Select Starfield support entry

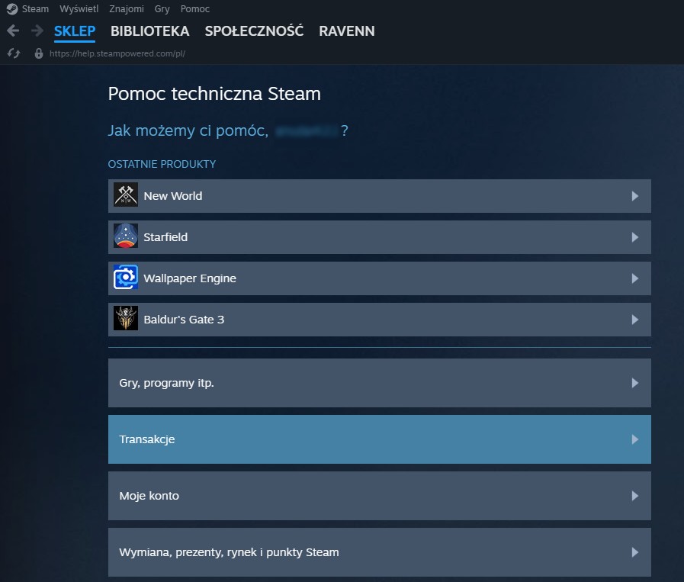point(380,237)
